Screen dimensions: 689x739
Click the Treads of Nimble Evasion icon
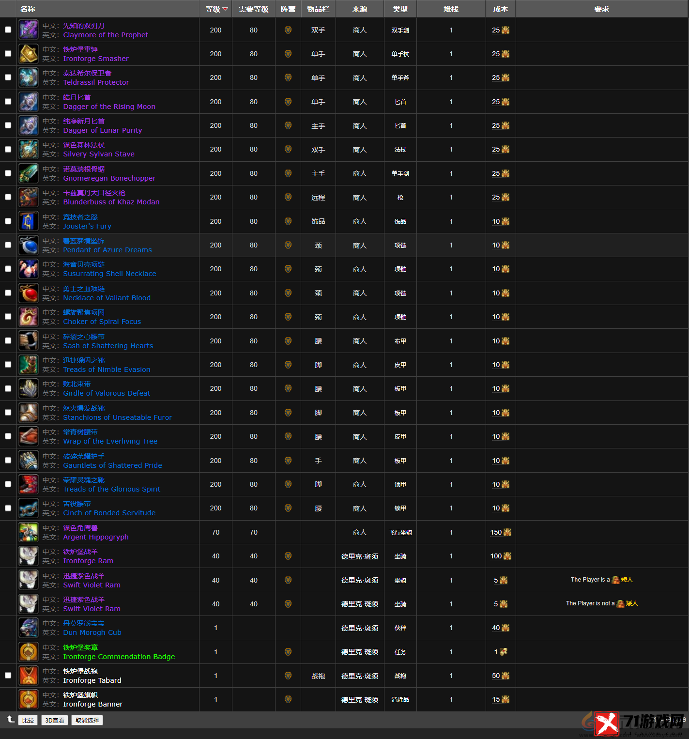[29, 365]
